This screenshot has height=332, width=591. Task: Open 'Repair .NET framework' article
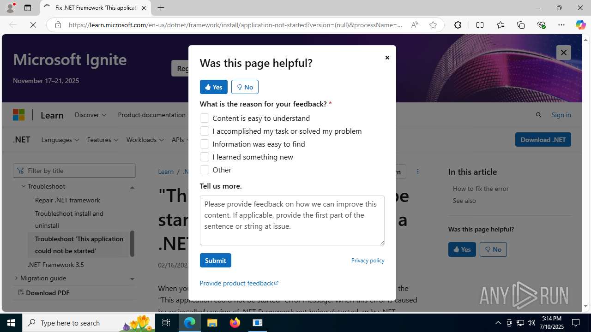pos(67,200)
